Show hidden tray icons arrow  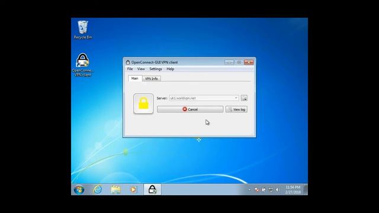click(x=249, y=190)
